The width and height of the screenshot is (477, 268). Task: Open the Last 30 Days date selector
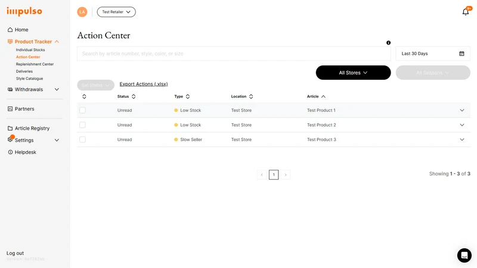click(433, 54)
